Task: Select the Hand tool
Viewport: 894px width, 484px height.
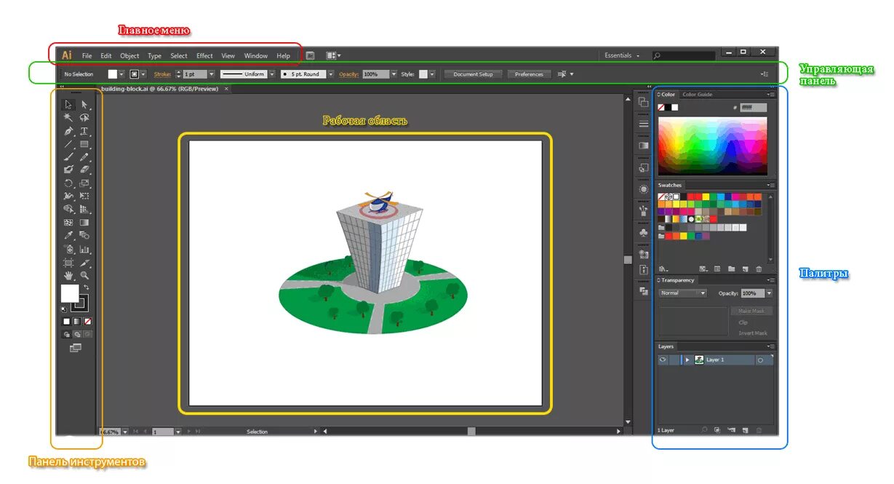Action: click(x=68, y=275)
